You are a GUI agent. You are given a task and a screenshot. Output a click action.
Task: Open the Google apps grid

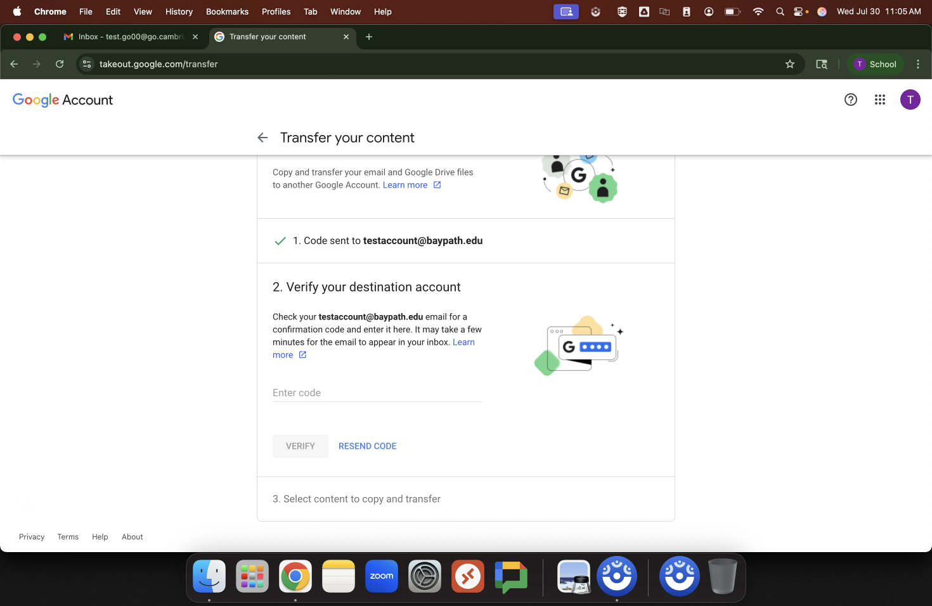pos(879,100)
